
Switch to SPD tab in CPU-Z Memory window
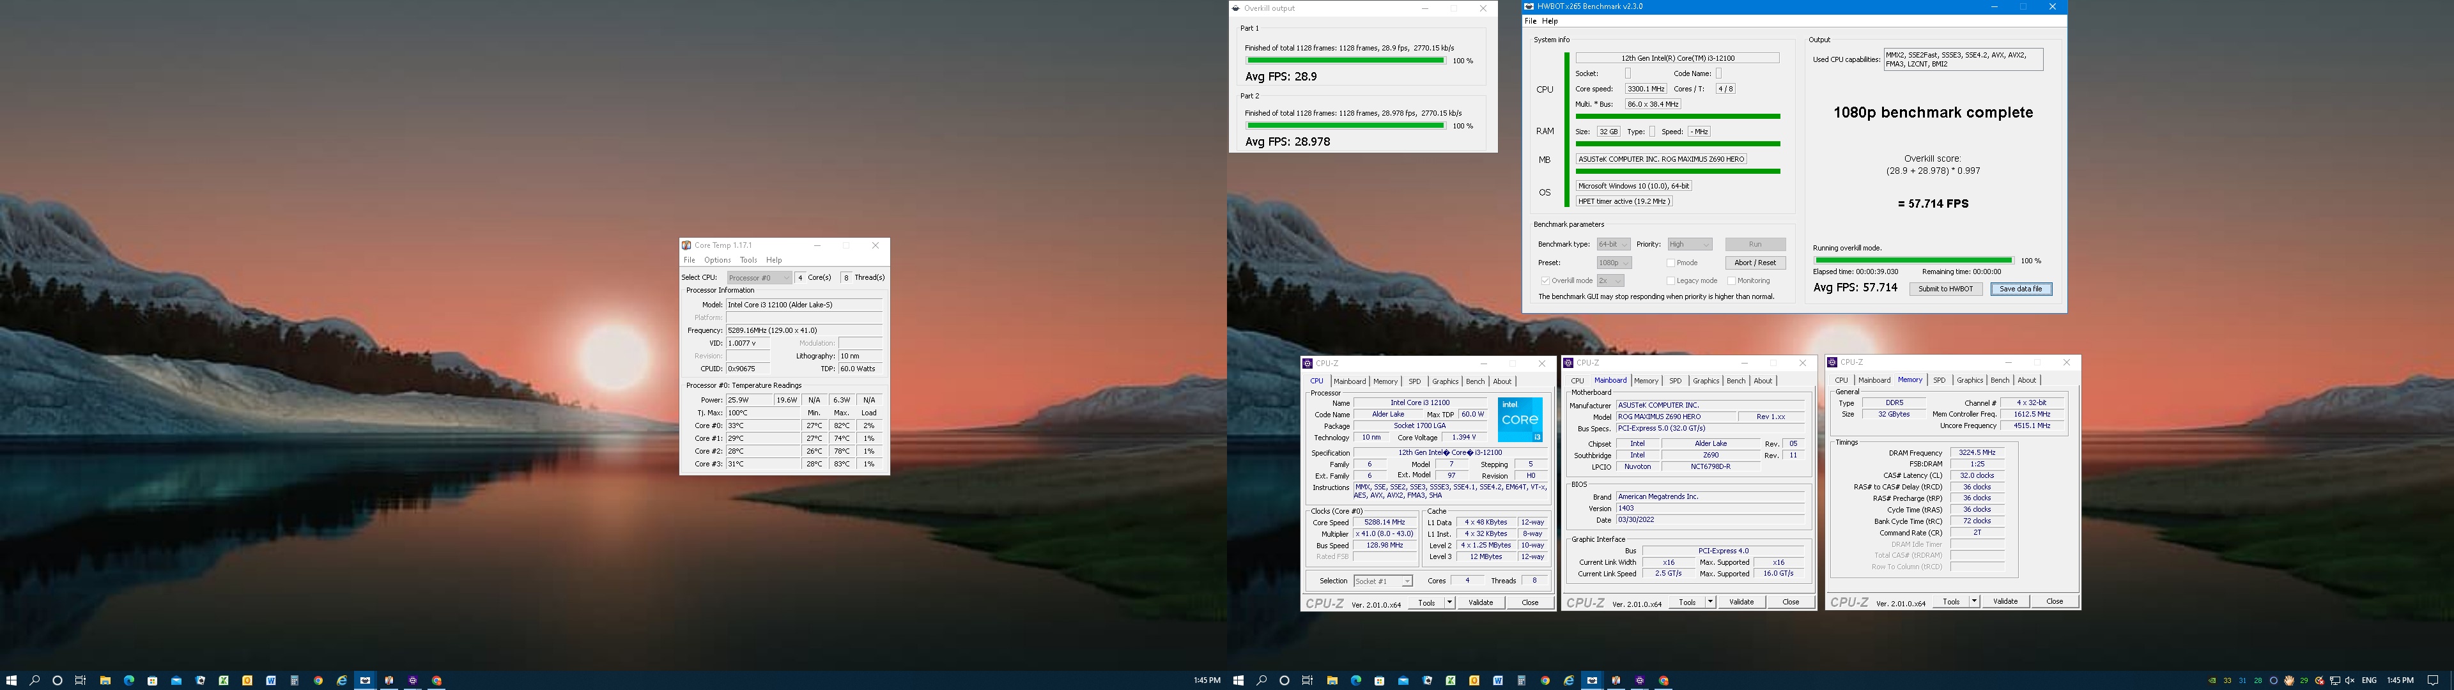click(1939, 380)
